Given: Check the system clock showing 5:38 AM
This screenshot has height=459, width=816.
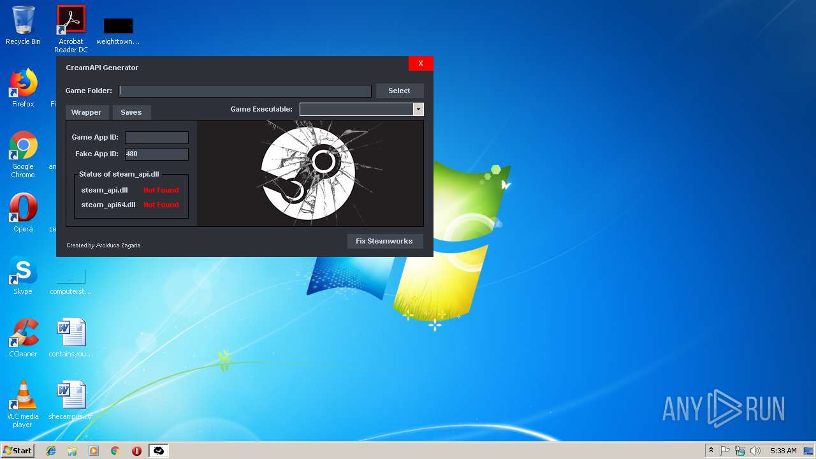Looking at the screenshot, I should 783,451.
